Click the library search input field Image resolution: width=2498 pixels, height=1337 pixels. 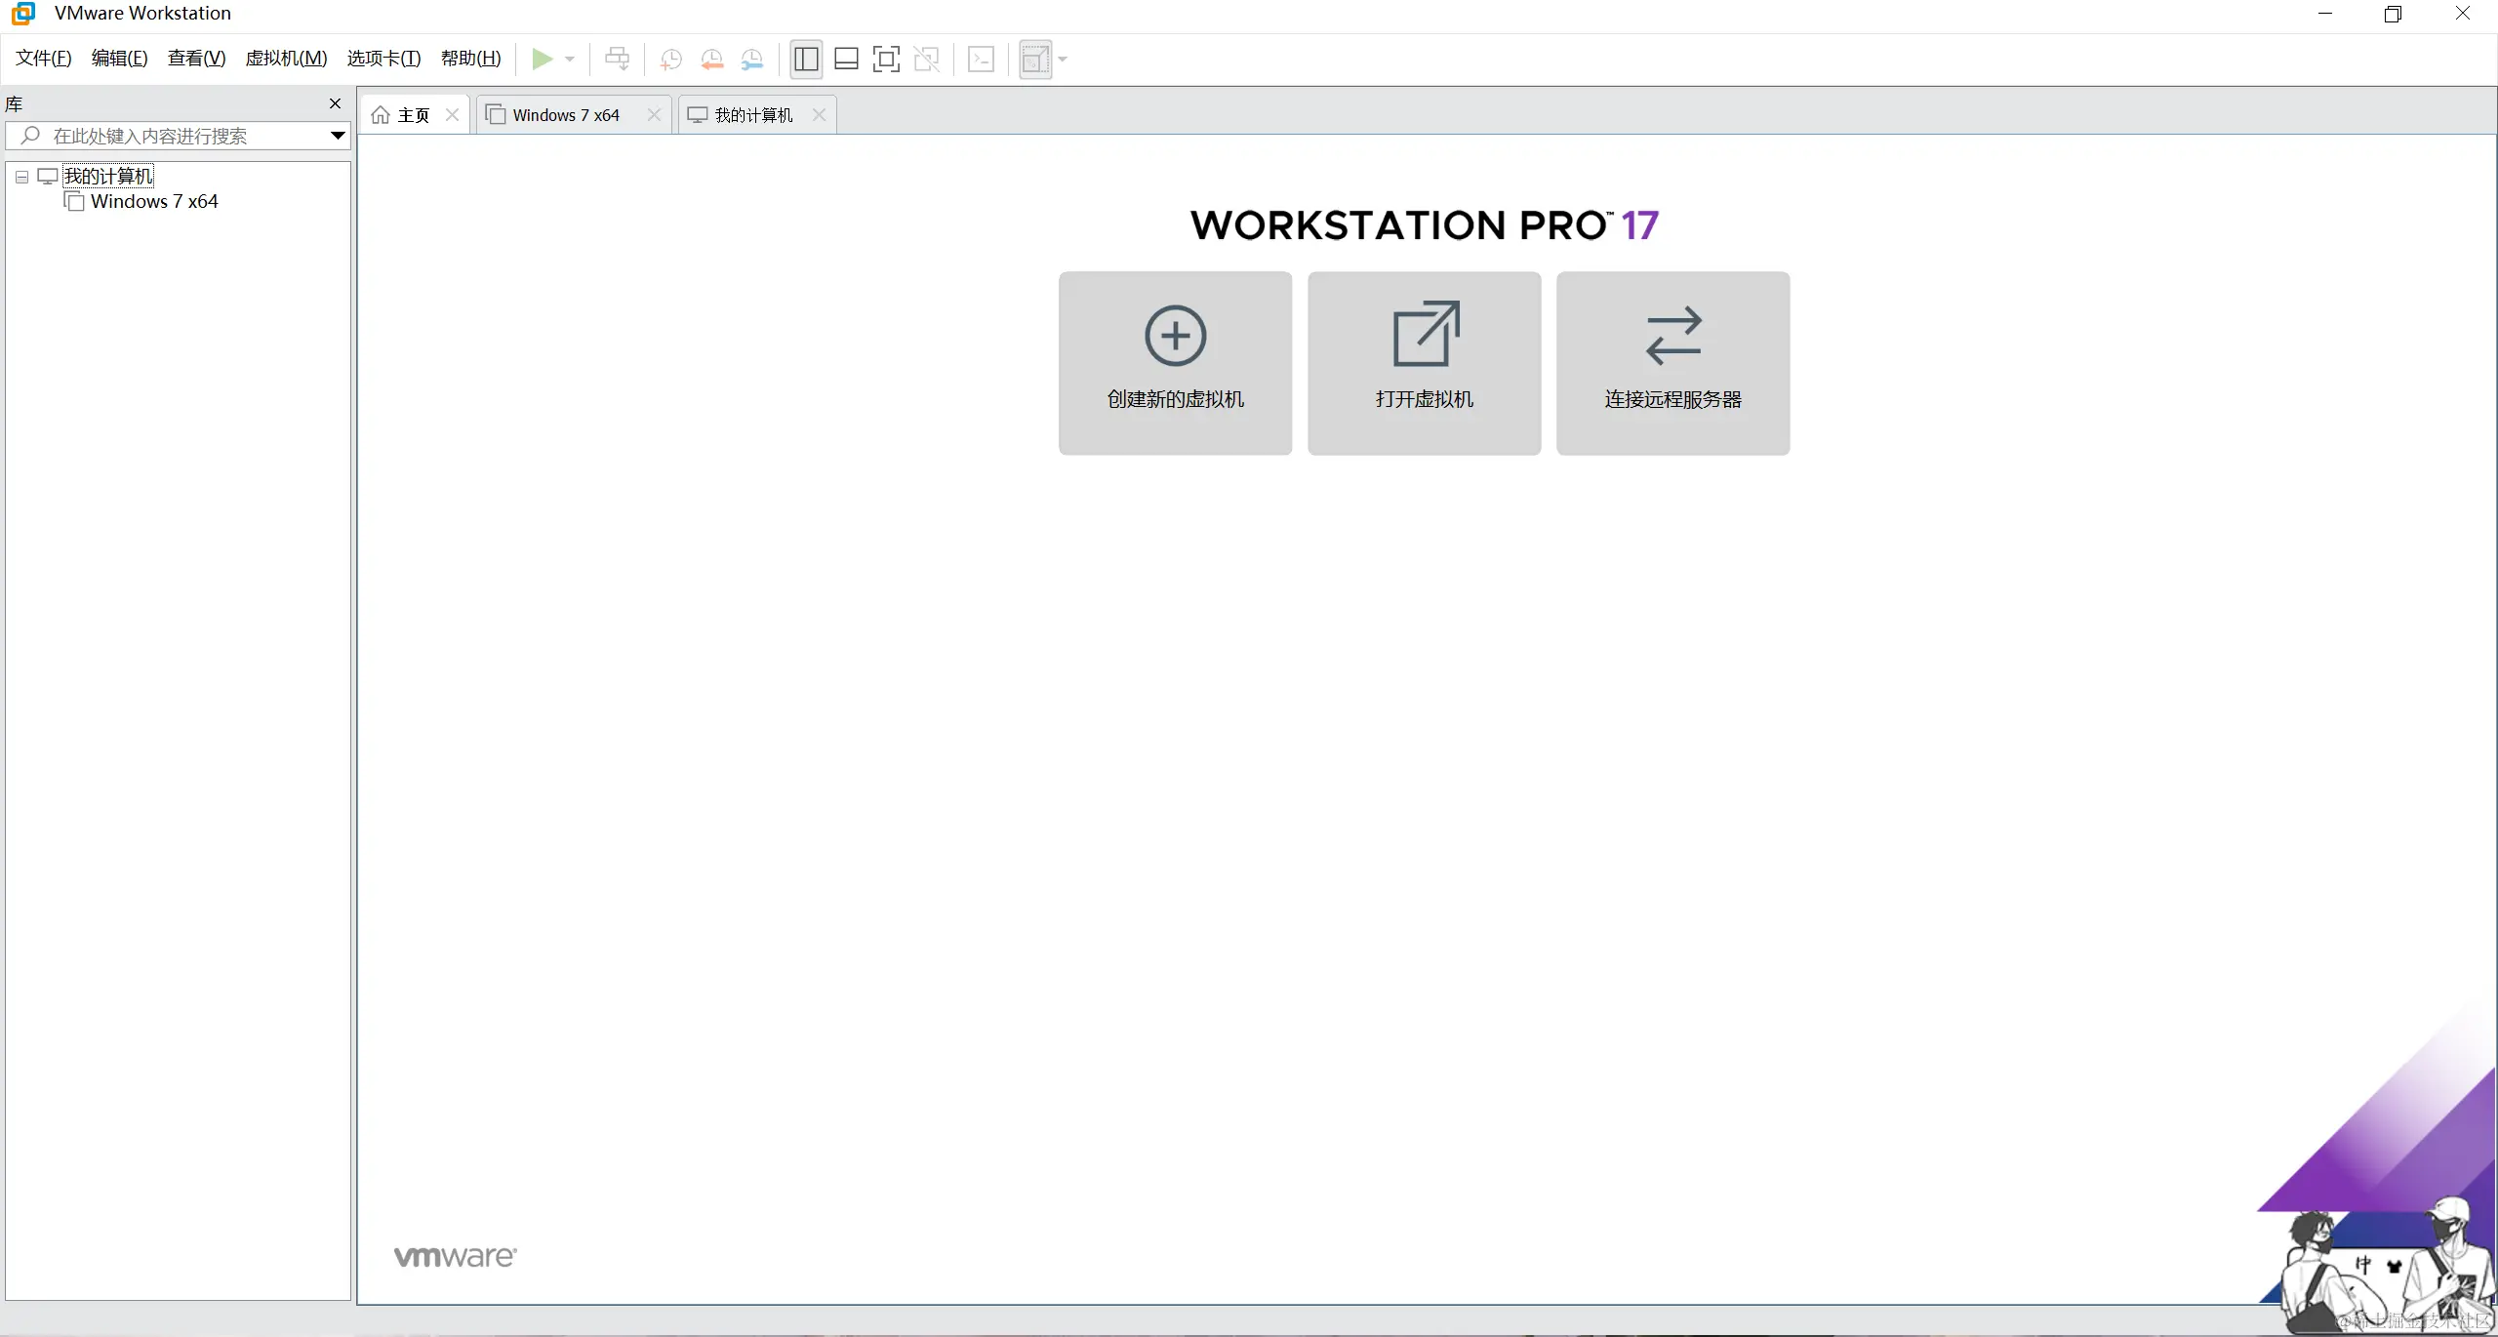pos(176,136)
